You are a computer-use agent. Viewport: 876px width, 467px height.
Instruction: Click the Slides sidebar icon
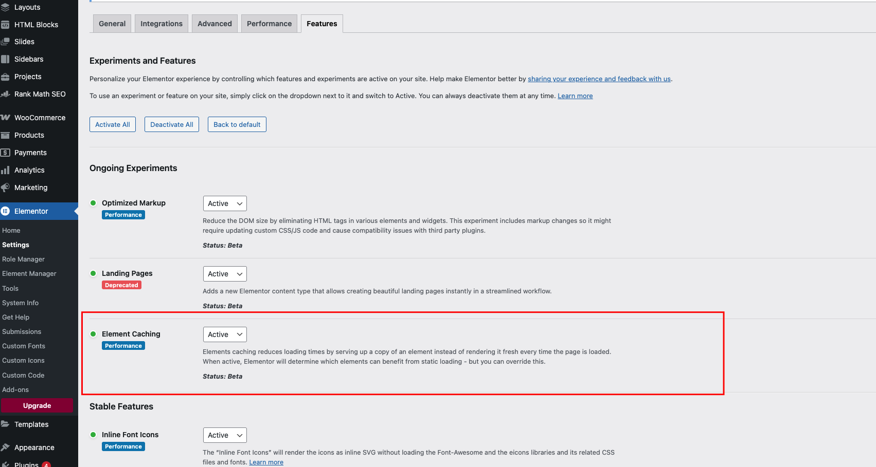click(5, 42)
